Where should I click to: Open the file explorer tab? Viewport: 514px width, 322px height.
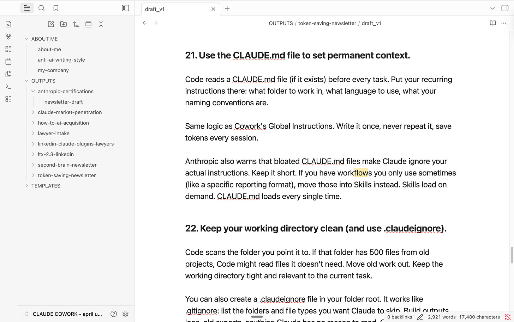click(27, 8)
